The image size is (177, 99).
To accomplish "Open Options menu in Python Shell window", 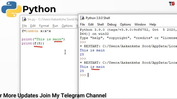I will (x=125, y=24).
